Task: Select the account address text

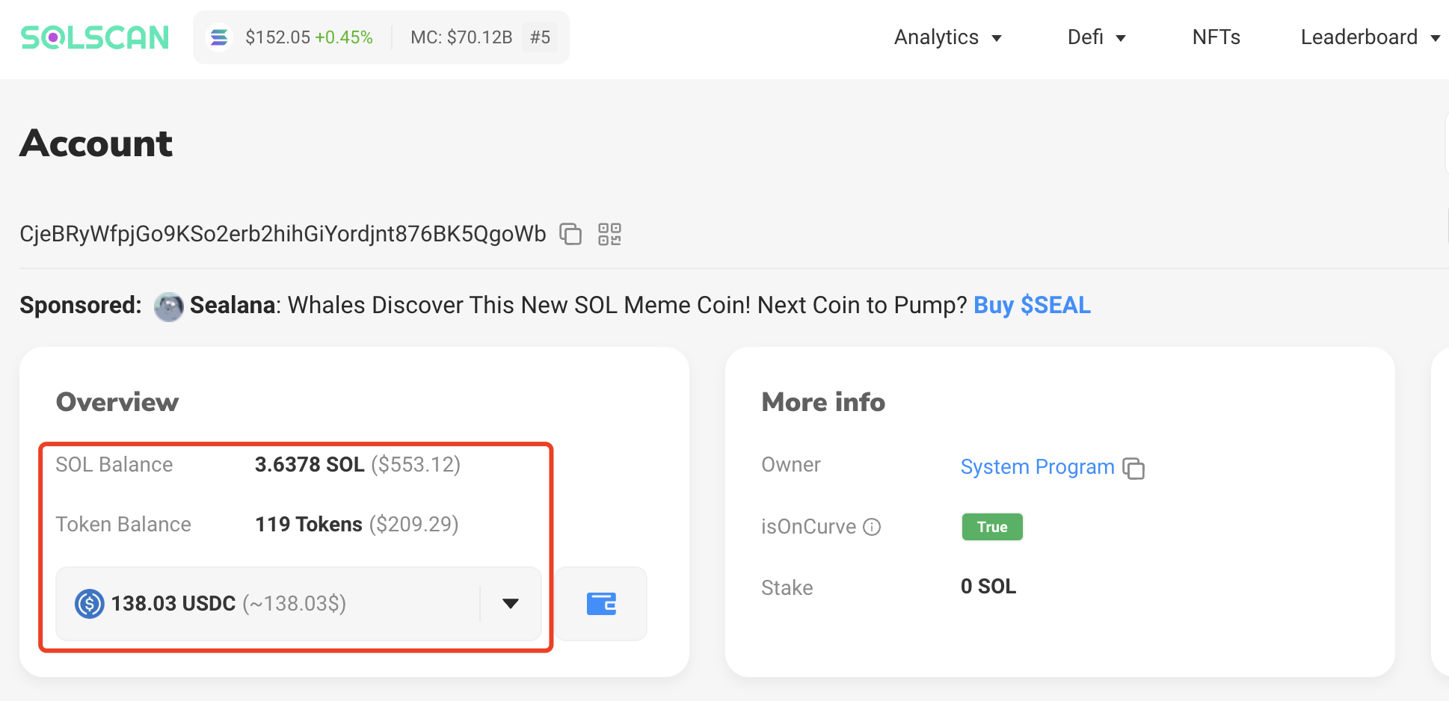Action: [283, 234]
